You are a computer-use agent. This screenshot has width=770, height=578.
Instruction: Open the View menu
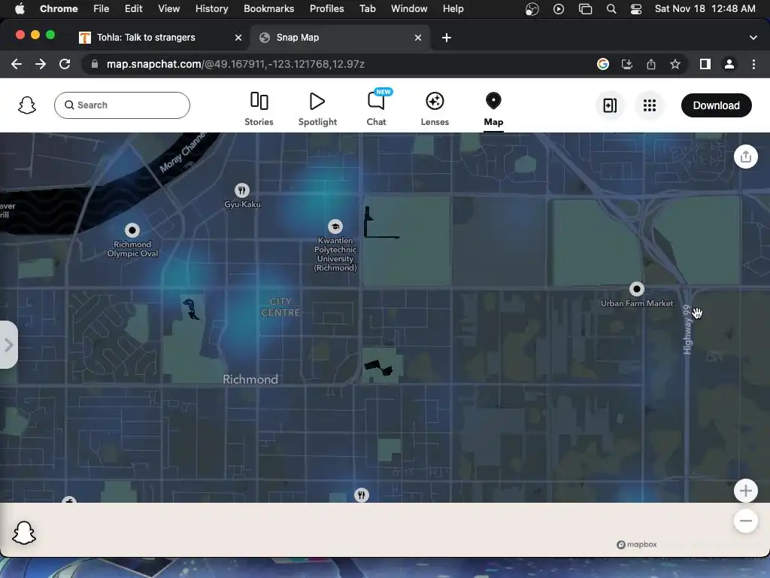168,8
